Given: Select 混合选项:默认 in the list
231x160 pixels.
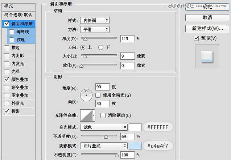Looking at the screenshot, I should point(18,15).
